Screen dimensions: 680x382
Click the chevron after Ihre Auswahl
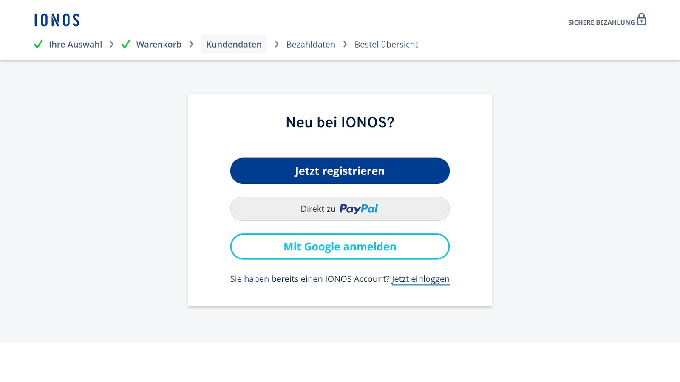111,44
